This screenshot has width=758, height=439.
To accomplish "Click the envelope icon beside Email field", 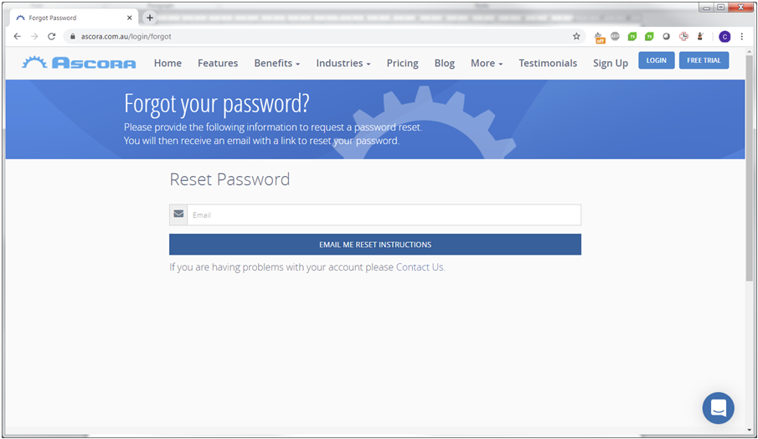I will click(x=178, y=214).
